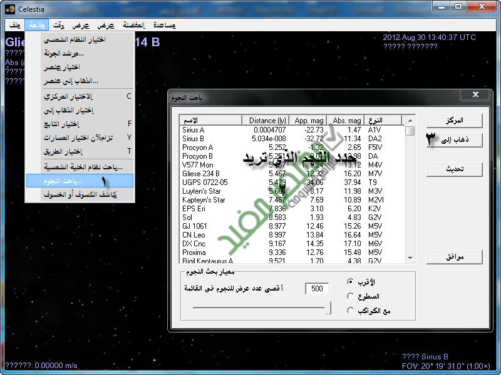Choose باحث النجوم... (Star Browser) menu entry

coord(80,181)
